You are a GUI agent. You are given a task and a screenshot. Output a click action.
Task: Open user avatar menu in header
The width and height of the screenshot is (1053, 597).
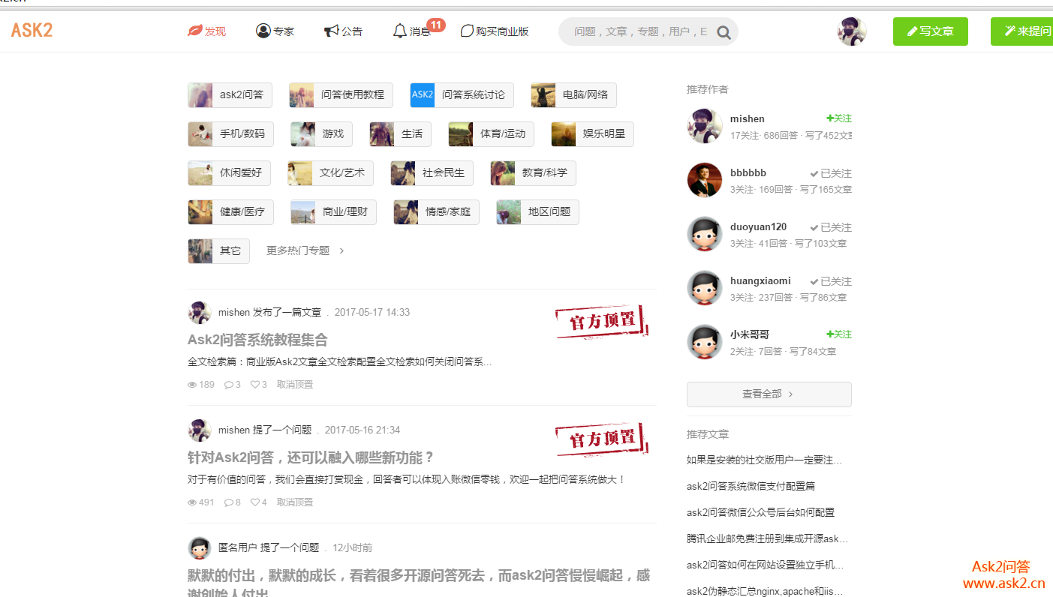(851, 31)
